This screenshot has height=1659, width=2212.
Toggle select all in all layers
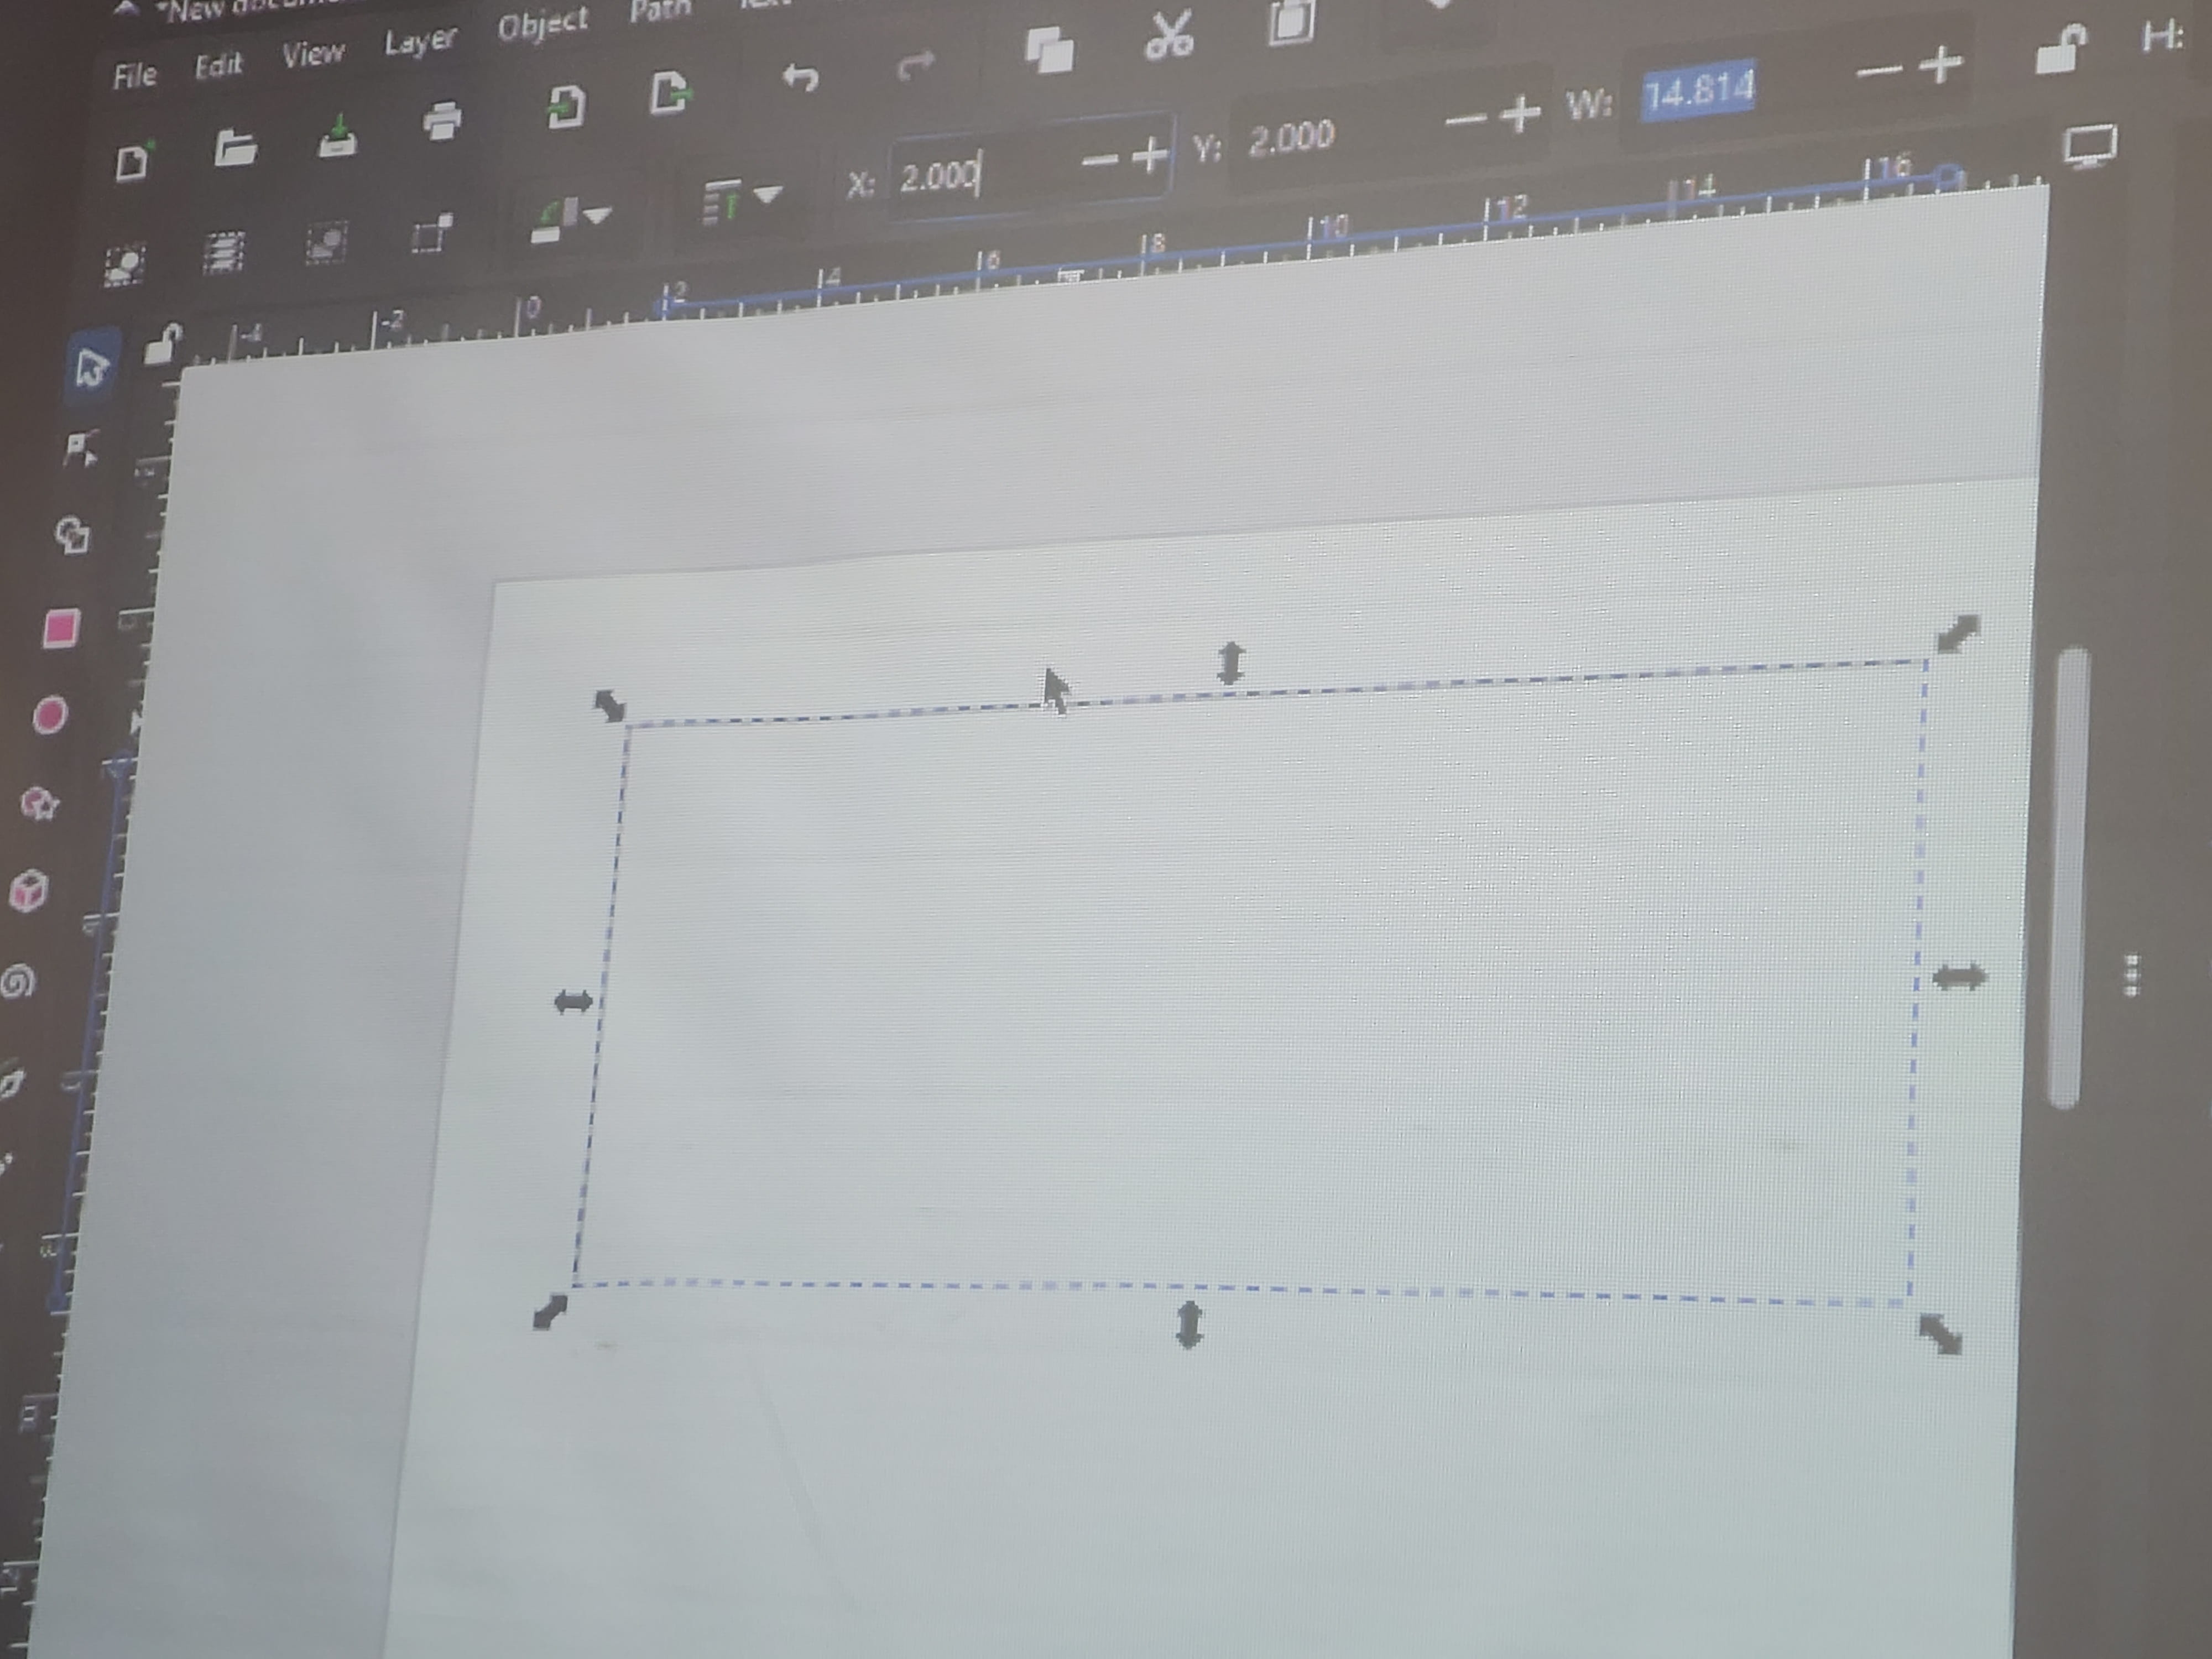(223, 252)
